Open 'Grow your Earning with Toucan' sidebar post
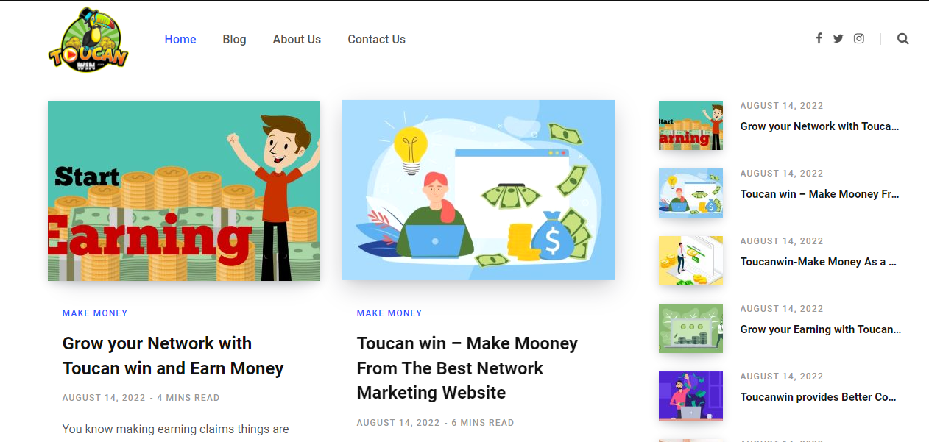 [820, 329]
